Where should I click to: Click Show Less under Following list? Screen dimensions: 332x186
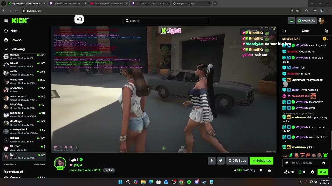(x=39, y=164)
